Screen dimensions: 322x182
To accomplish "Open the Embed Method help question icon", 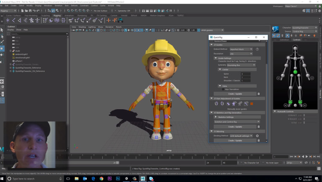I will pyautogui.click(x=257, y=49).
